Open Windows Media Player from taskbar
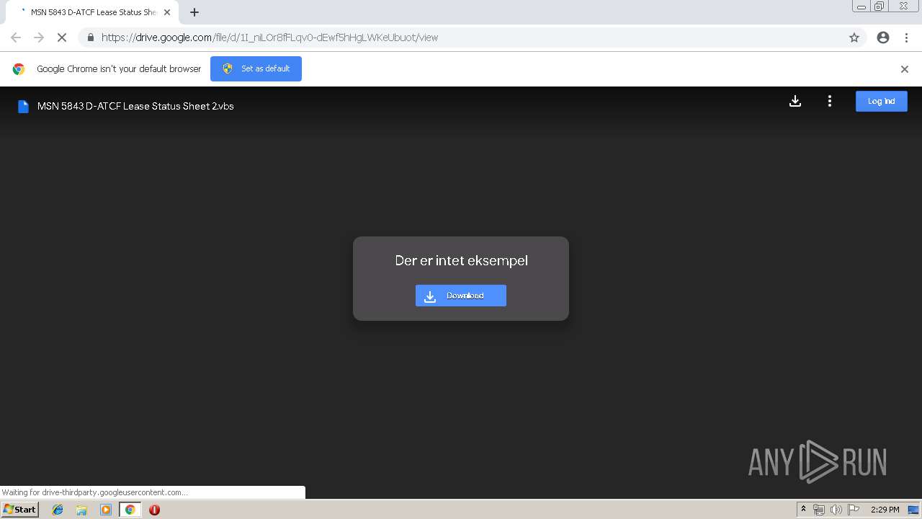Viewport: 922px width, 519px height. 106,510
